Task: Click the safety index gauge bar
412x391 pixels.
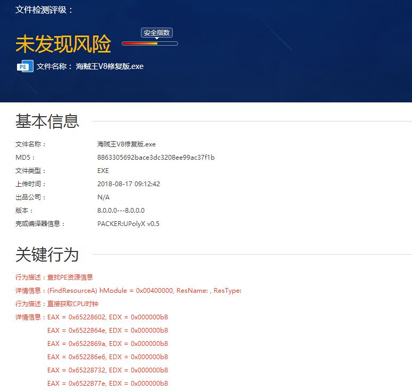Action: tap(150, 44)
